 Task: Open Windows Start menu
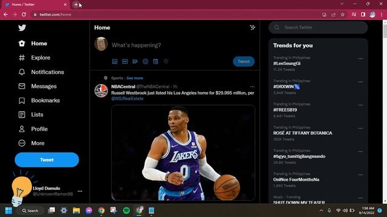(8, 210)
